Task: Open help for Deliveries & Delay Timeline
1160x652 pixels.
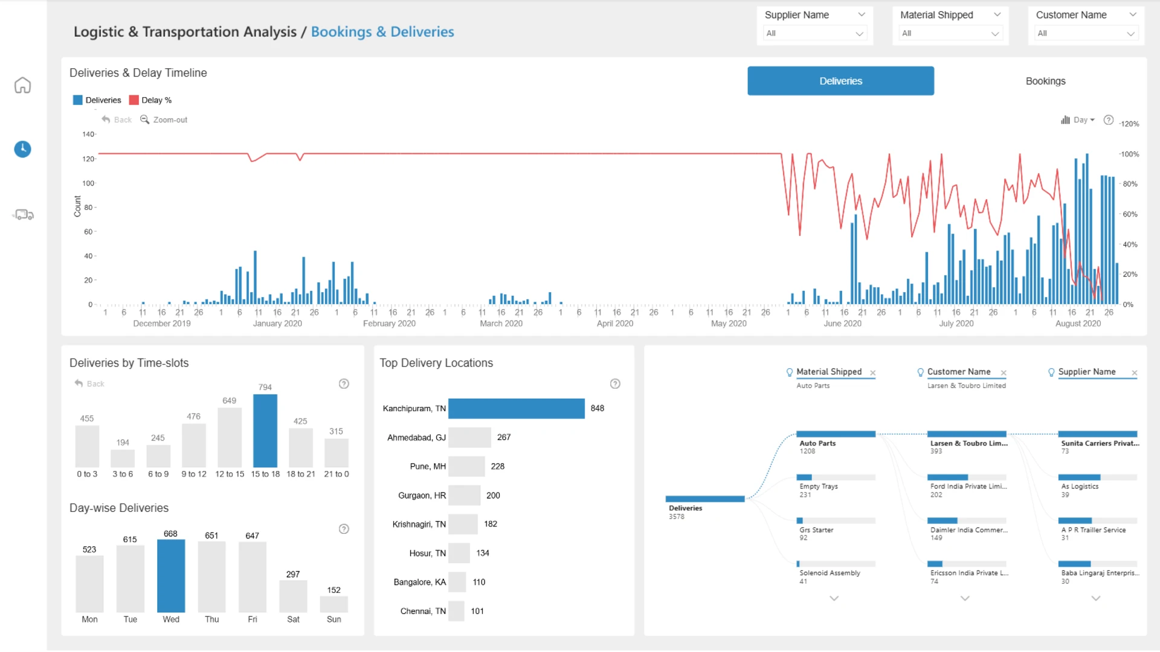Action: tap(1109, 120)
